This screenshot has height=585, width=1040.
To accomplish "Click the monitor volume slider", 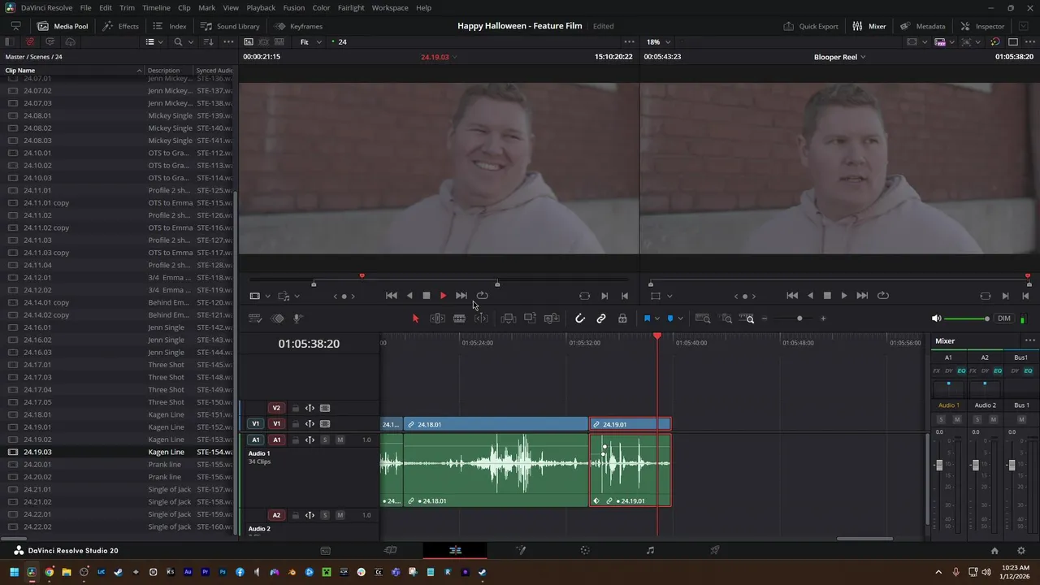I will pos(965,318).
